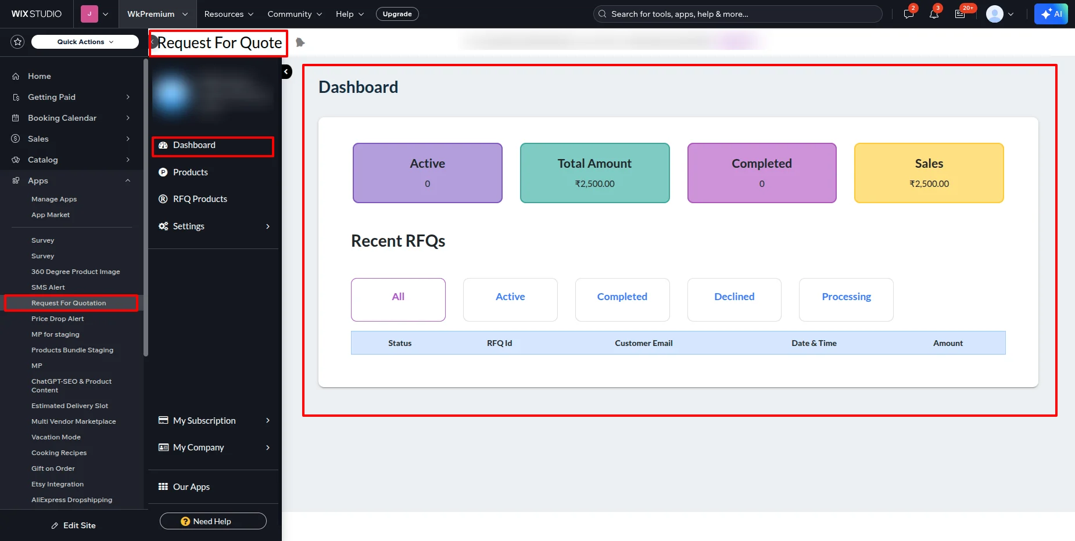Switch to the Completed tab in Recent RFQs

(622, 300)
